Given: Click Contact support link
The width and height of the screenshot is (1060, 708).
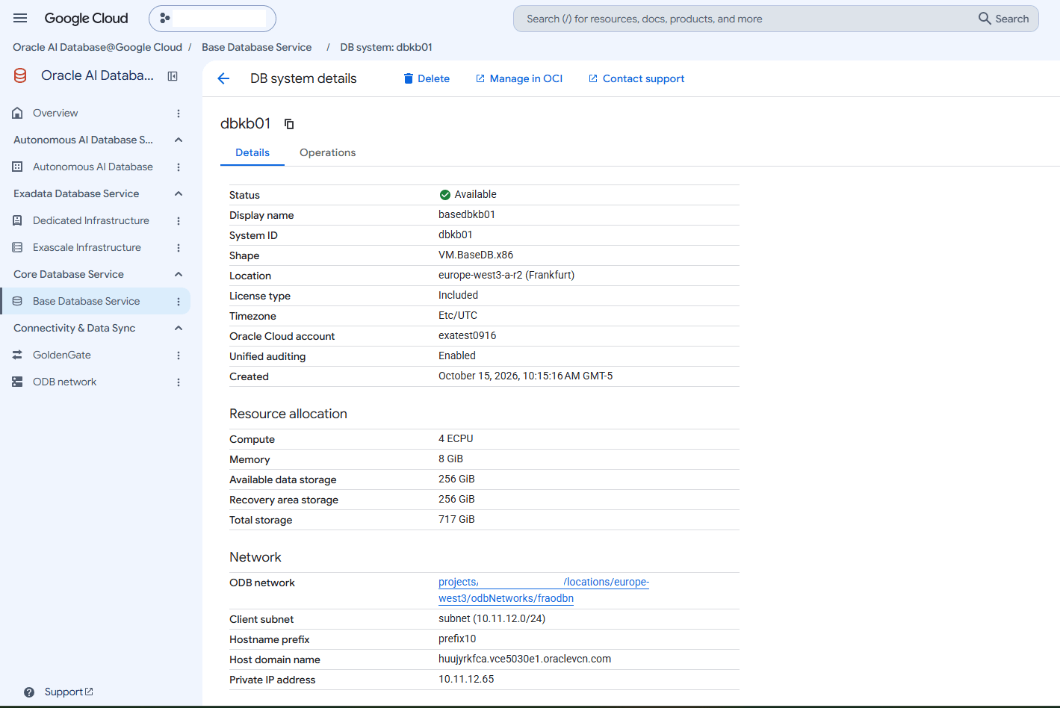Looking at the screenshot, I should (636, 78).
